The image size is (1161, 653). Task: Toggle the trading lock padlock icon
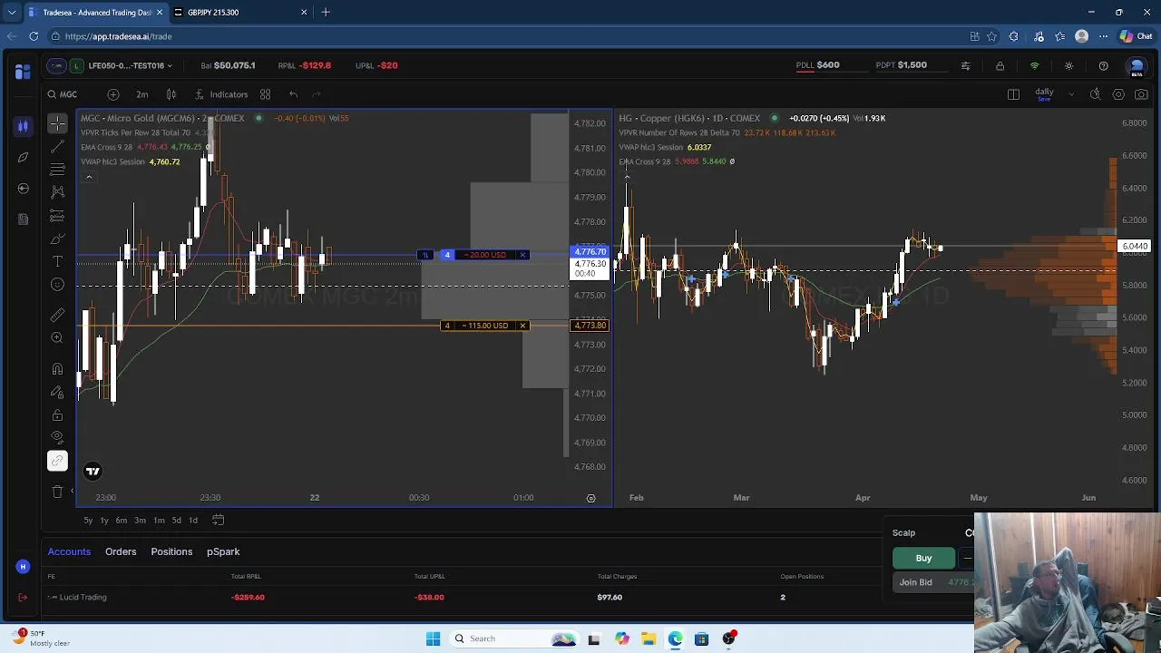(x=1000, y=66)
